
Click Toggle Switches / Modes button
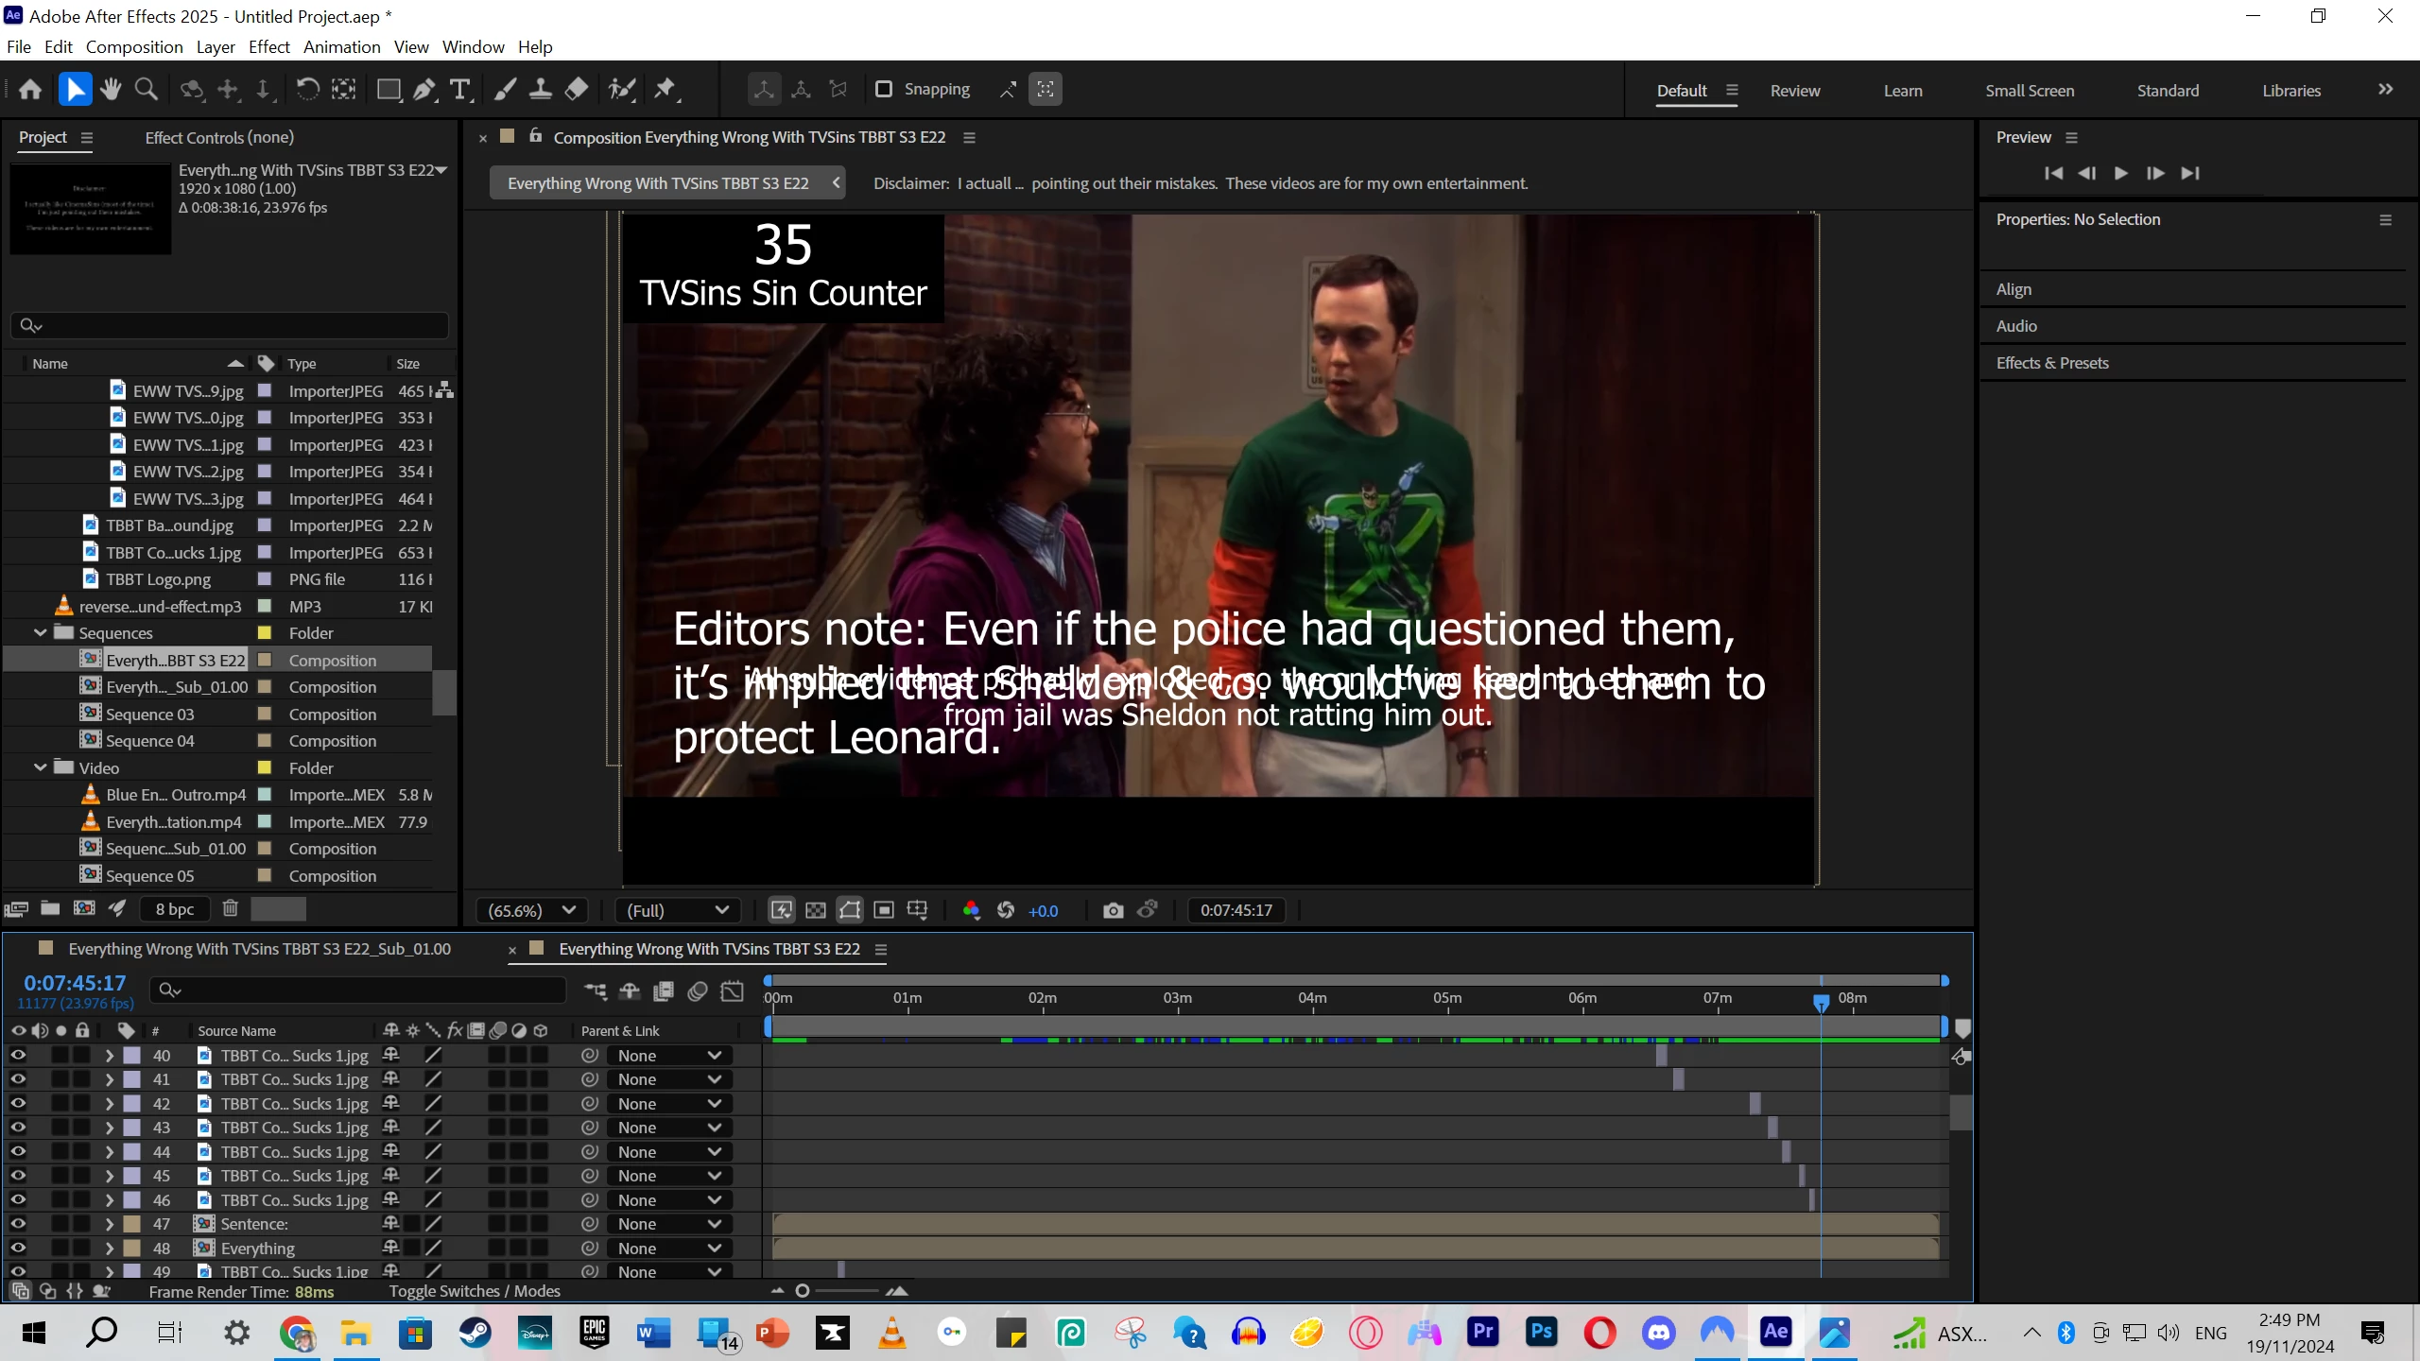475,1291
